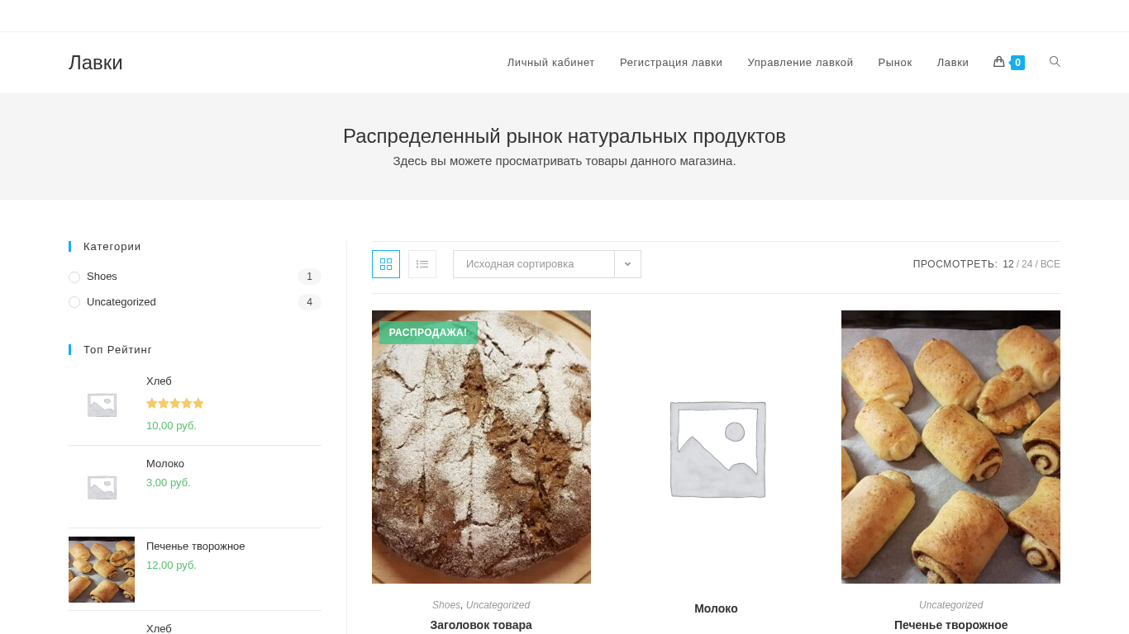The width and height of the screenshot is (1129, 634).
Task: Open Печенье творожное product image
Action: tap(950, 447)
